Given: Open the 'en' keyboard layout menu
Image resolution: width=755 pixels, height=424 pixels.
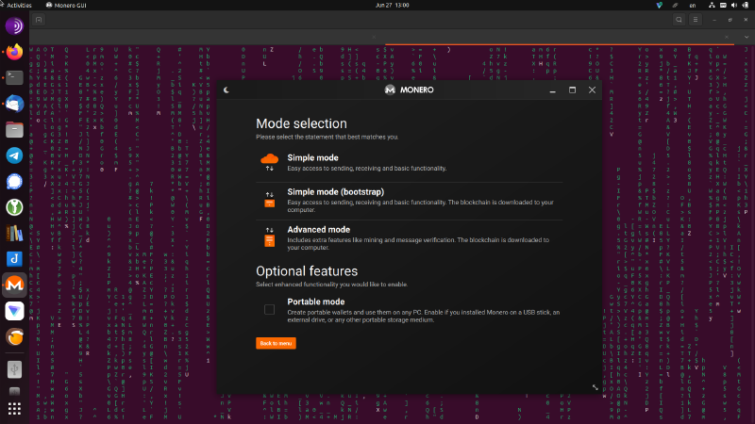Looking at the screenshot, I should (x=693, y=6).
